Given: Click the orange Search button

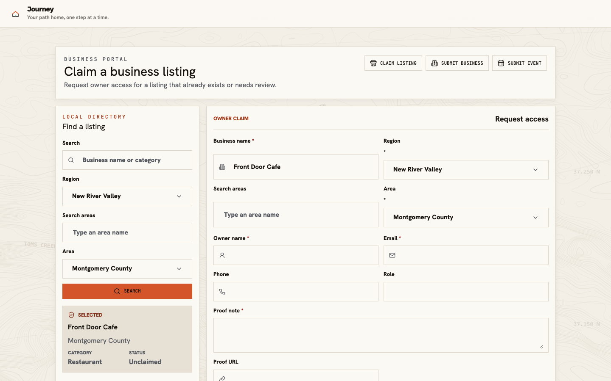Looking at the screenshot, I should 127,291.
